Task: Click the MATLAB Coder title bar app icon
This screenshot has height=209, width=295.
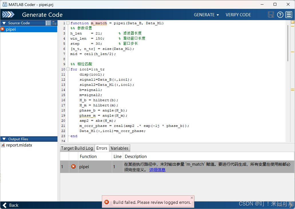Action: pos(5,4)
